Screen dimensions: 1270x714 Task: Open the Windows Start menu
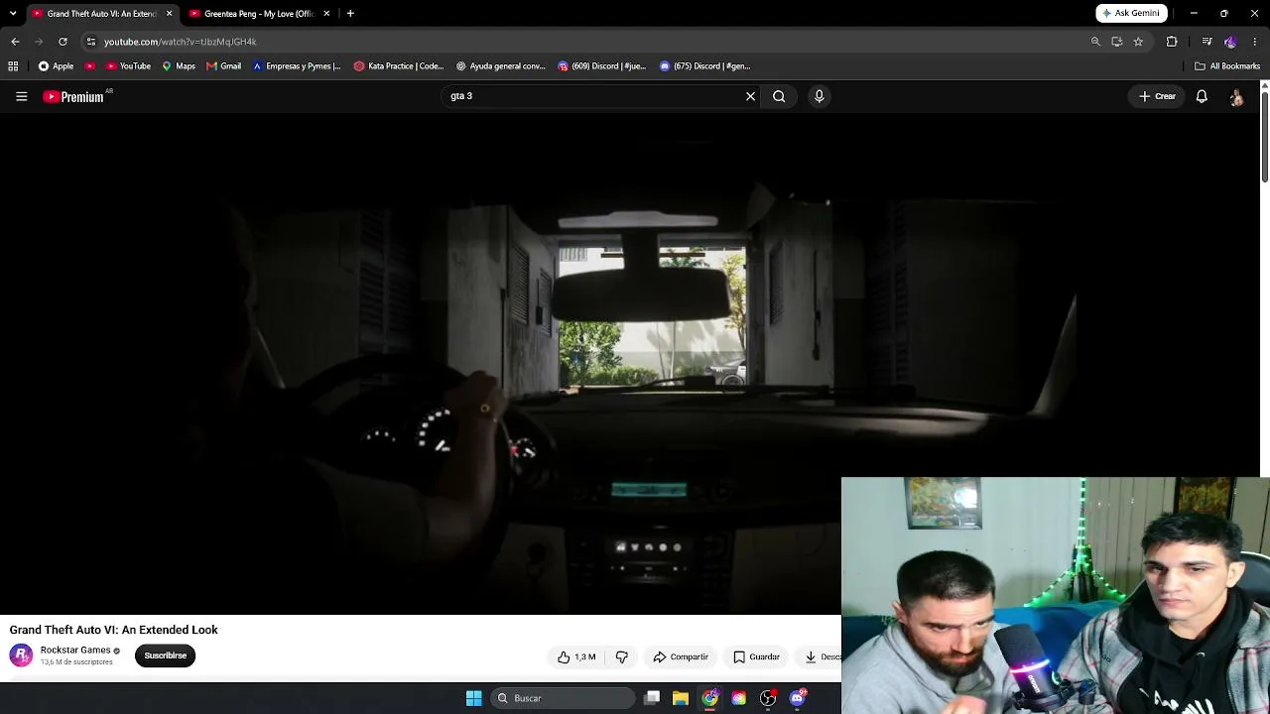point(473,698)
